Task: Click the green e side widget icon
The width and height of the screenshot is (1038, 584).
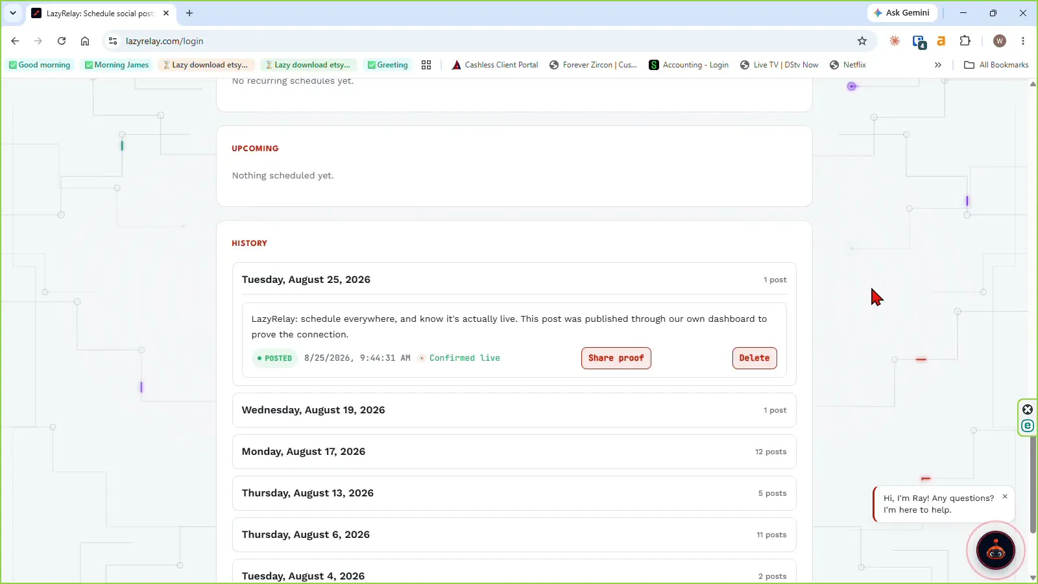Action: click(x=1028, y=426)
